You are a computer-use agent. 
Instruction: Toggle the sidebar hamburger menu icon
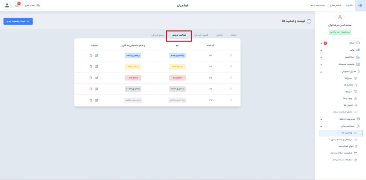pos(360,5)
